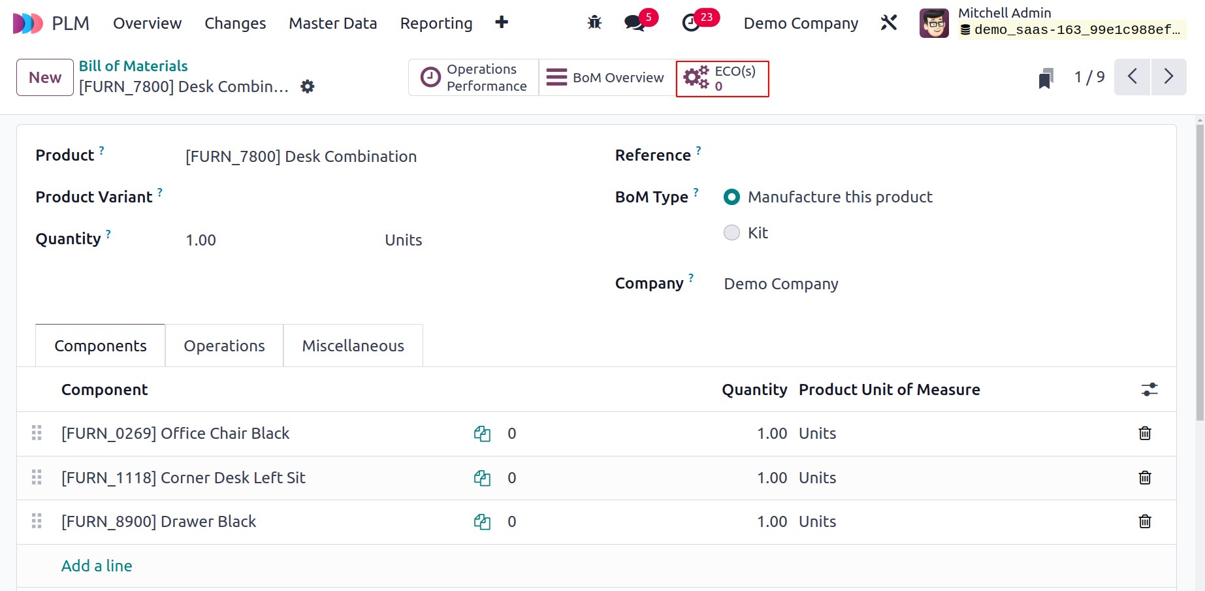This screenshot has width=1205, height=591.
Task: Switch to the Operations tab
Action: (224, 345)
